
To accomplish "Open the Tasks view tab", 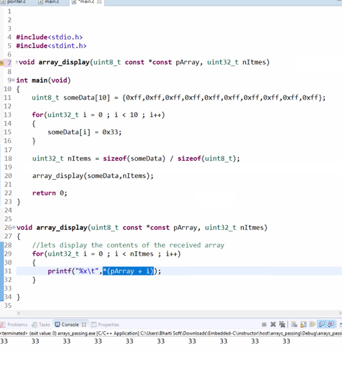I will [41, 324].
